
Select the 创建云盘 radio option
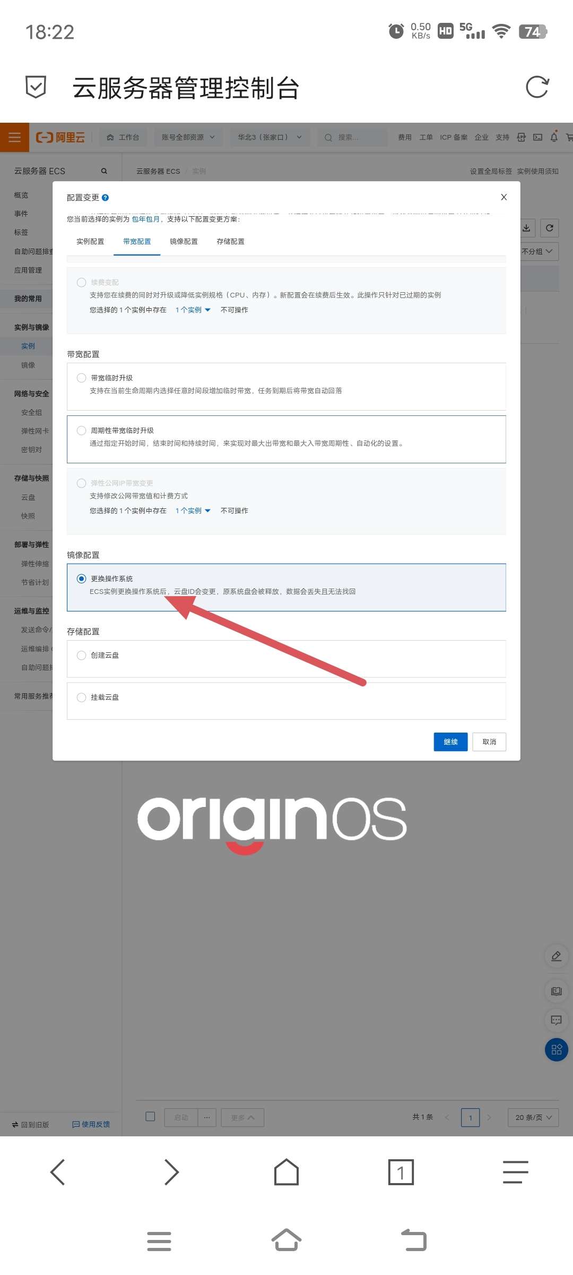tap(81, 655)
